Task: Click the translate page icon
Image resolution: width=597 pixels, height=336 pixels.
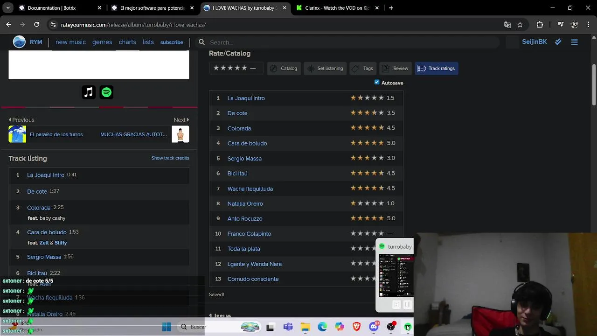Action: (x=507, y=25)
